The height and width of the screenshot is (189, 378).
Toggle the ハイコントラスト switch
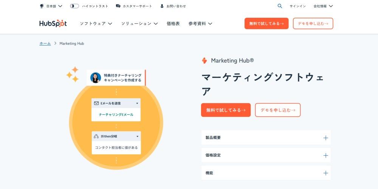(74, 6)
